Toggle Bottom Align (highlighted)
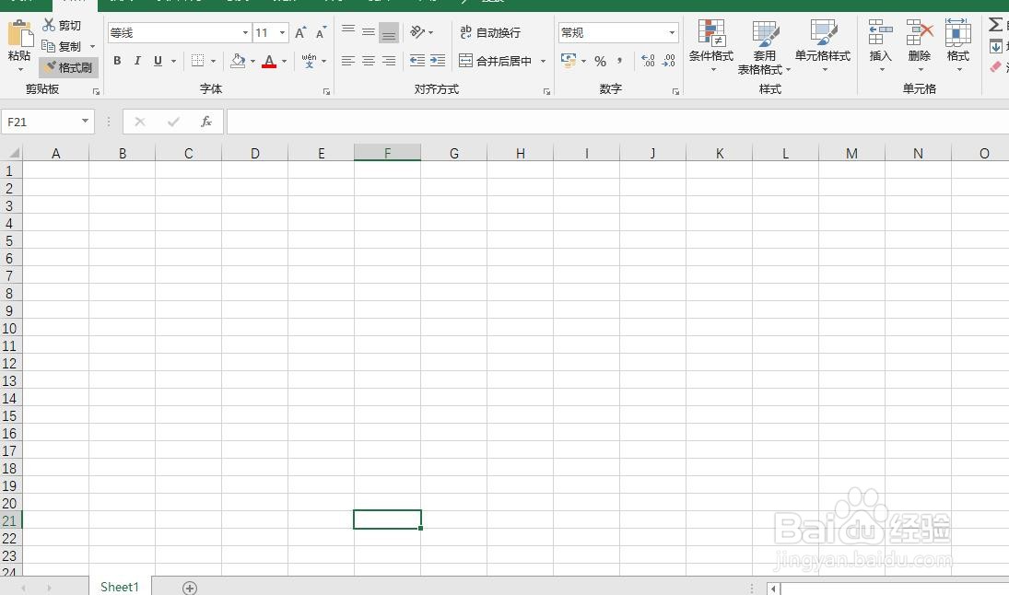Image resolution: width=1009 pixels, height=595 pixels. point(389,32)
